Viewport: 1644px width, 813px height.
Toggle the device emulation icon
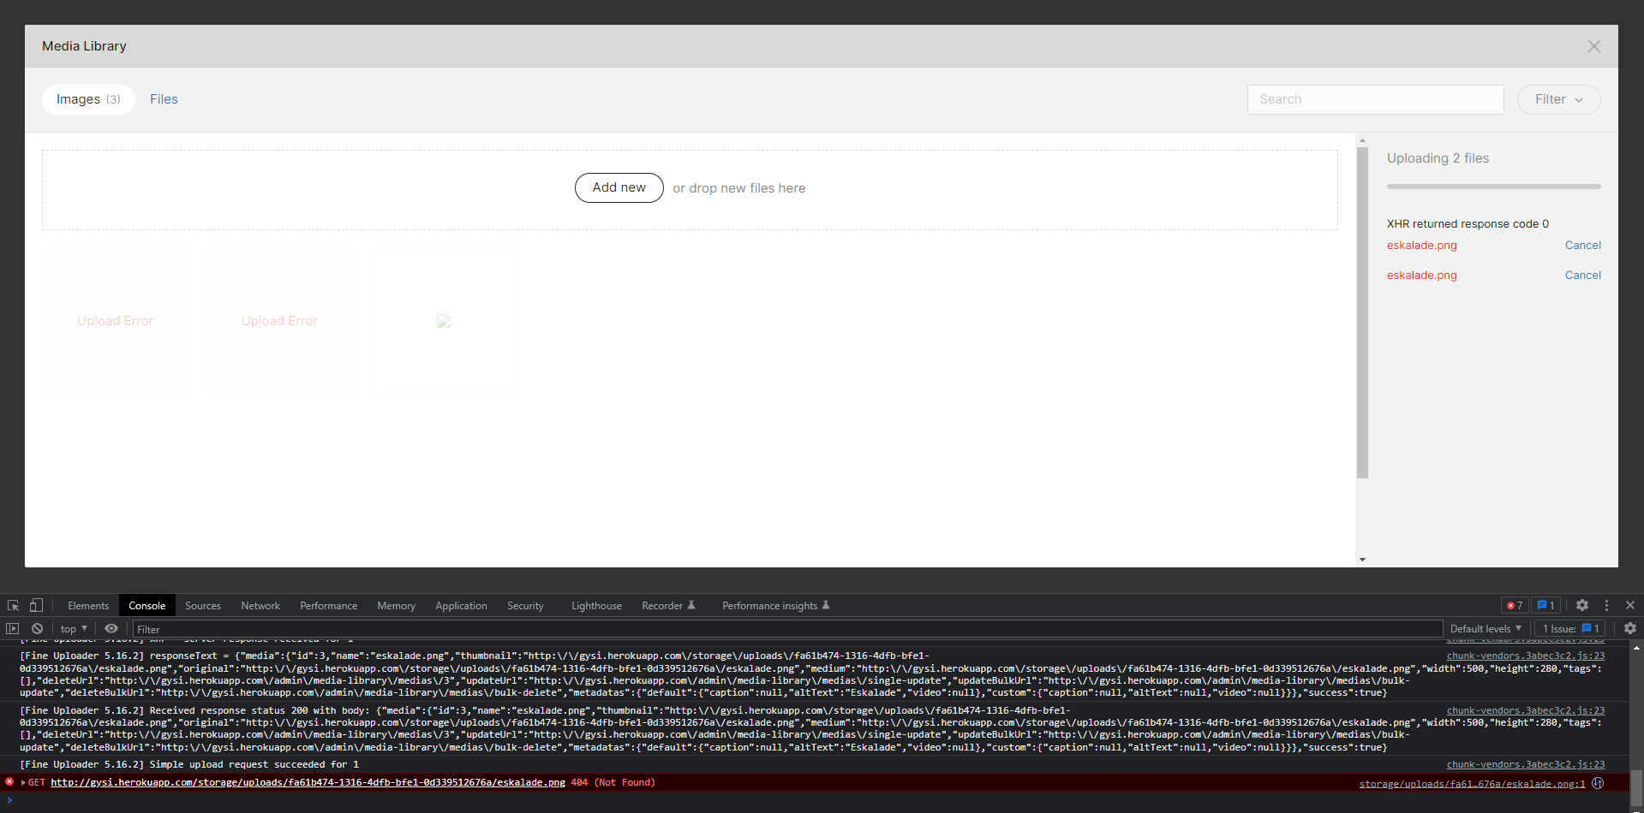click(36, 605)
